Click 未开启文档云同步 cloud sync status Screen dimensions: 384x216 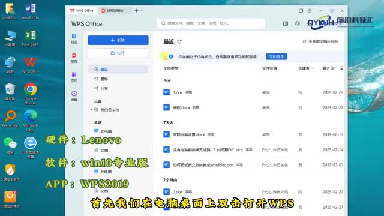(x=320, y=41)
